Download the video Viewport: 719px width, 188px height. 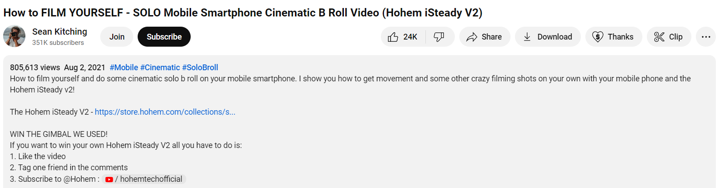(x=548, y=37)
